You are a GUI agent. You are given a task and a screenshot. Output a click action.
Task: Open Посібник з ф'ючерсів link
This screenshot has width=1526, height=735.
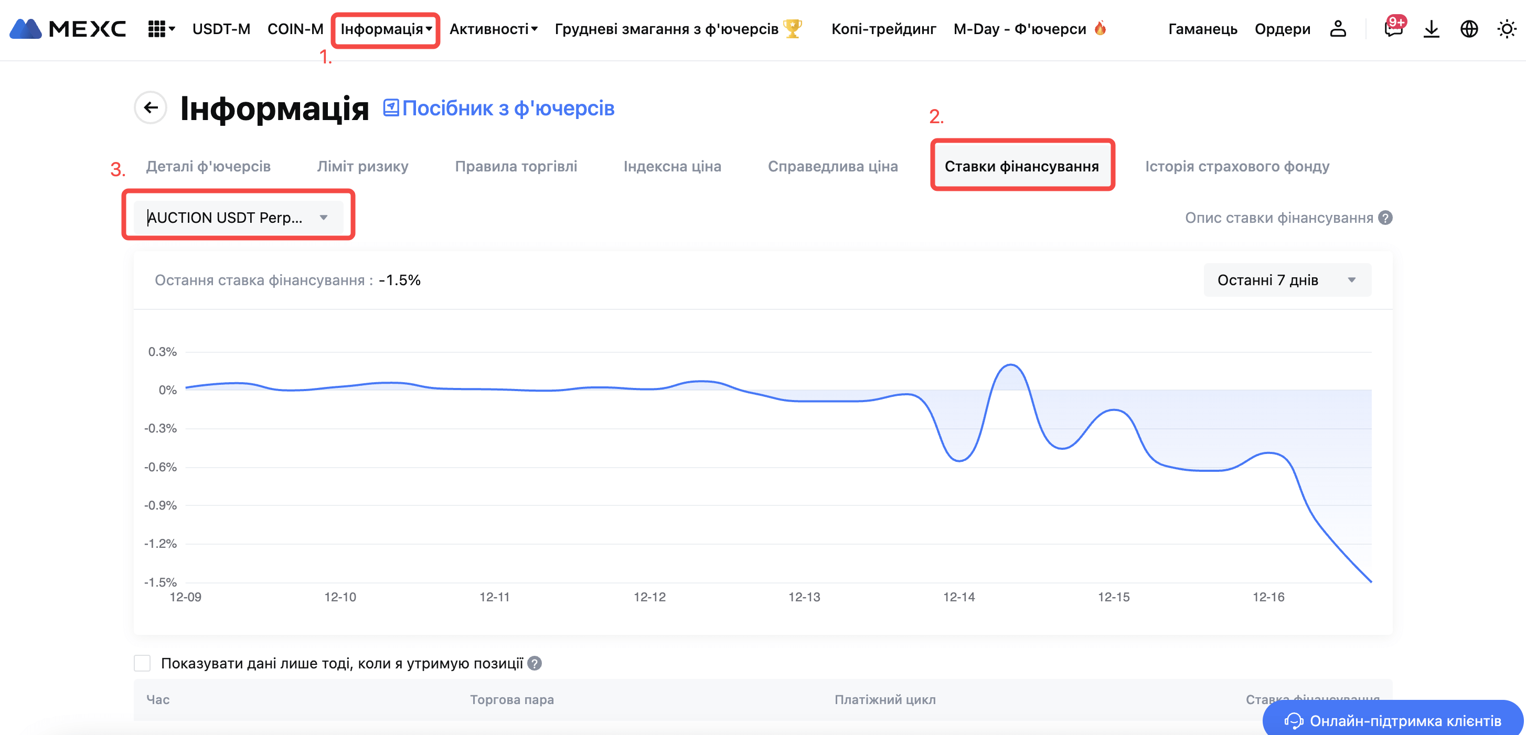coord(499,109)
